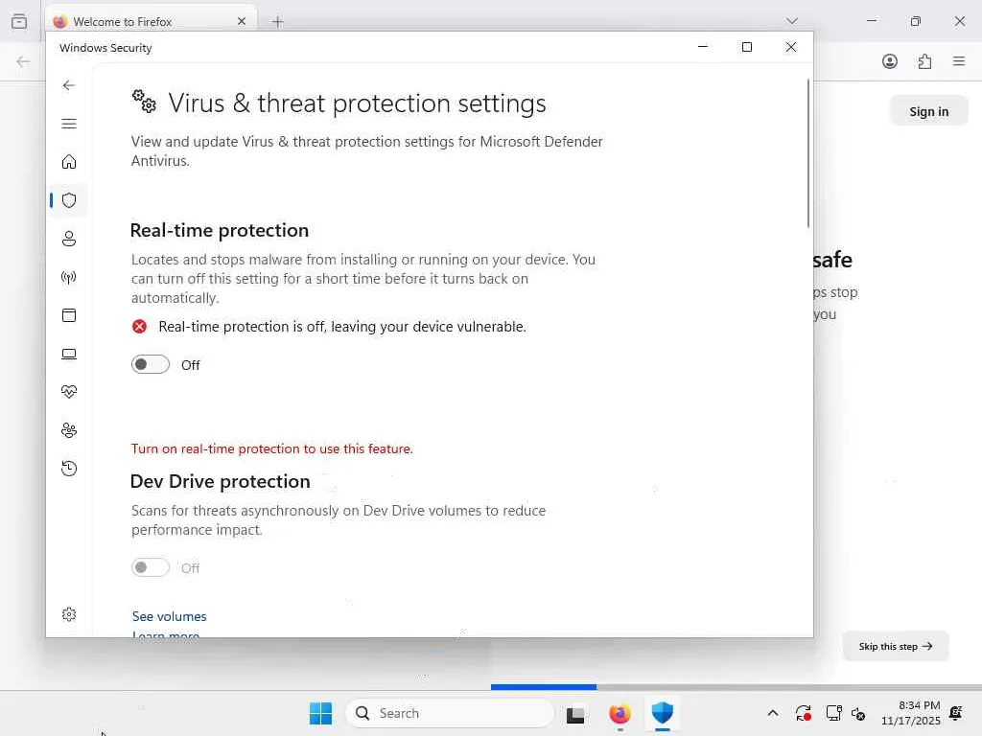This screenshot has width=982, height=736.
Task: Click the taskbar Search box
Action: pos(450,713)
